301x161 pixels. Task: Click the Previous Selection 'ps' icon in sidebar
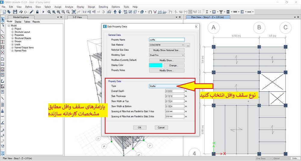pos(2,136)
